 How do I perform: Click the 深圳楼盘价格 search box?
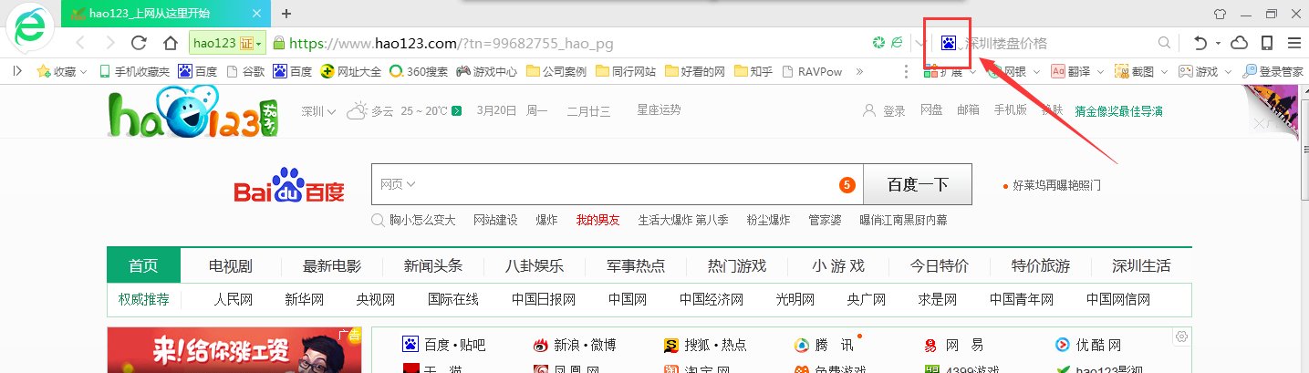point(1058,43)
